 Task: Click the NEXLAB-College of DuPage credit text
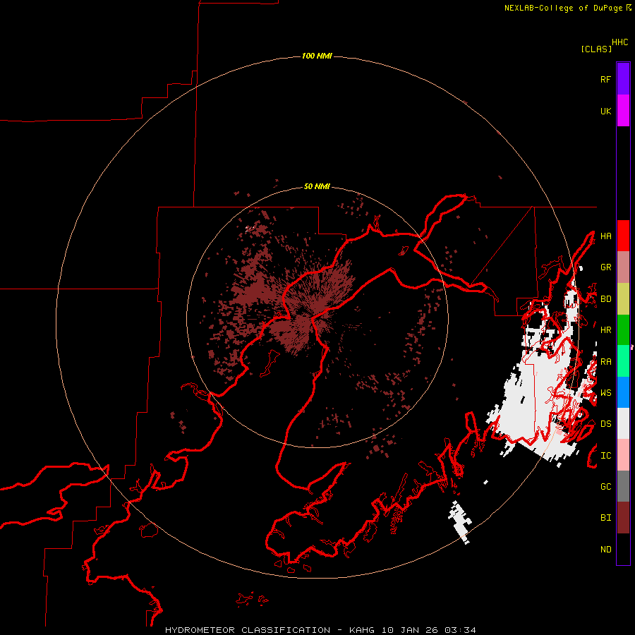click(563, 8)
